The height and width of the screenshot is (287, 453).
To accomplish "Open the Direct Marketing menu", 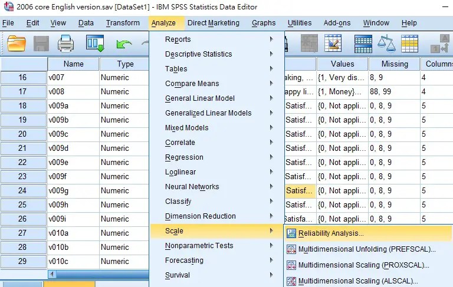I will (x=214, y=23).
